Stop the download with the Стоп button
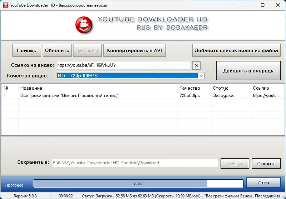Viewport: 286px width, 199px height. [263, 183]
